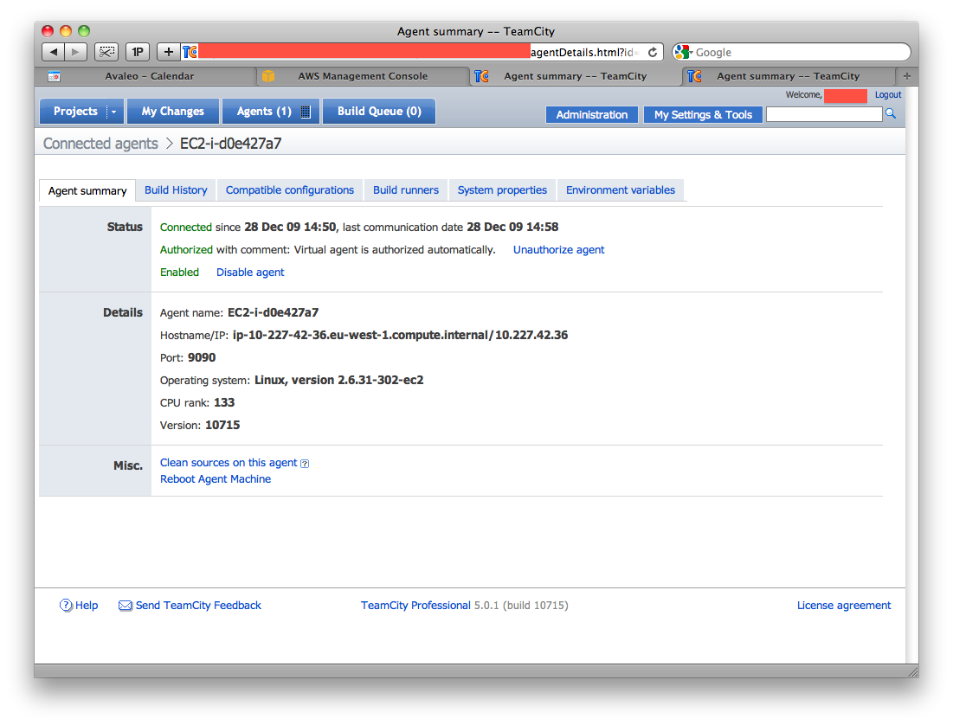Click the Disable agent link
Screen dimensions: 953x725
pyautogui.click(x=250, y=273)
